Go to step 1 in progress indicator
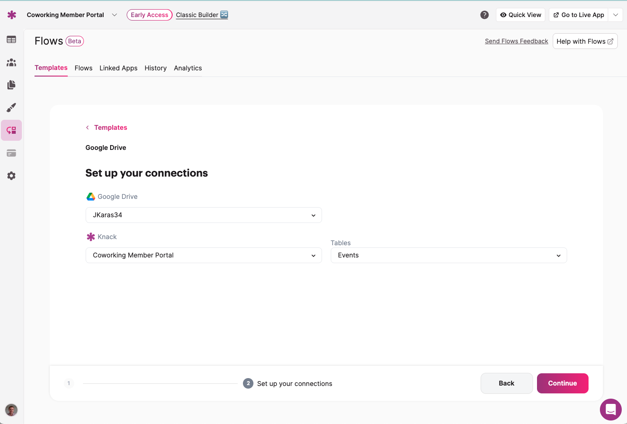Screen dimensions: 627x424 pos(69,383)
